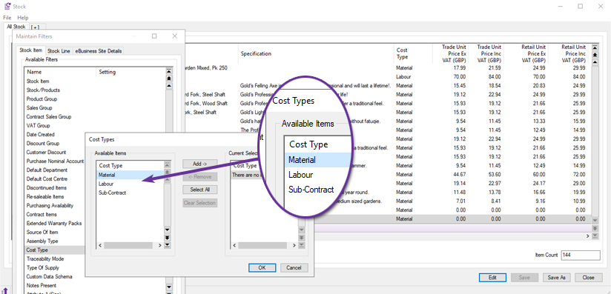The image size is (611, 294).
Task: Click line-up arrow in Available Filters list
Action: (x=169, y=86)
